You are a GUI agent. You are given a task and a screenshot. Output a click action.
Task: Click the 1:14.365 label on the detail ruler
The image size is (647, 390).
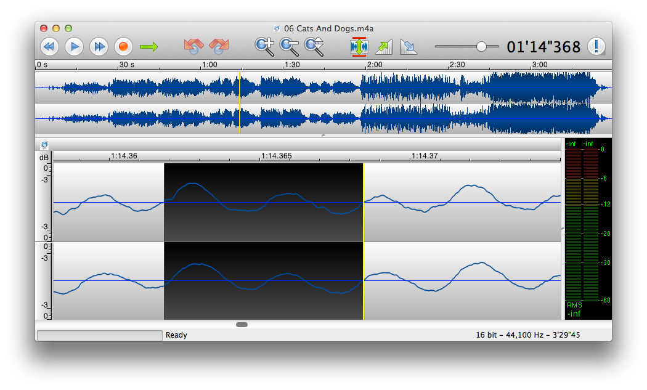click(277, 156)
